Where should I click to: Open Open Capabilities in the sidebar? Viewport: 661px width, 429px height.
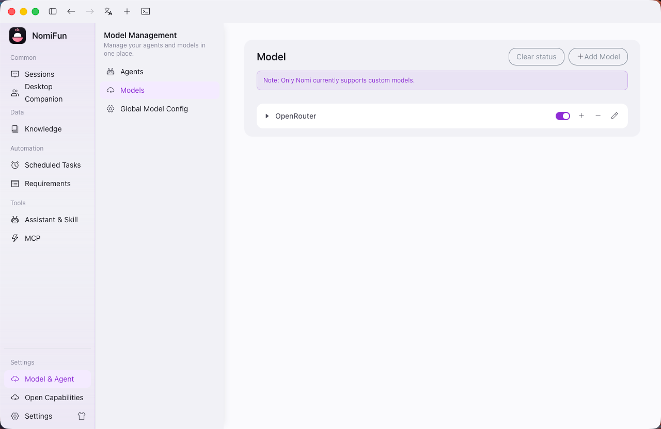(x=48, y=398)
